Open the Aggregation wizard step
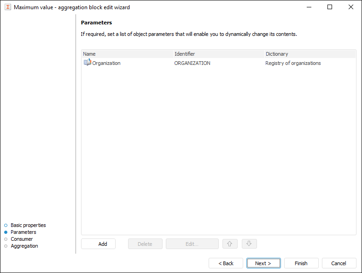Screen dimensions: 362x273 [x=24, y=246]
